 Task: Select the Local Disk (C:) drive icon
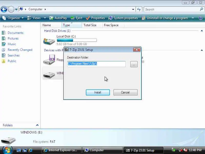49,41
